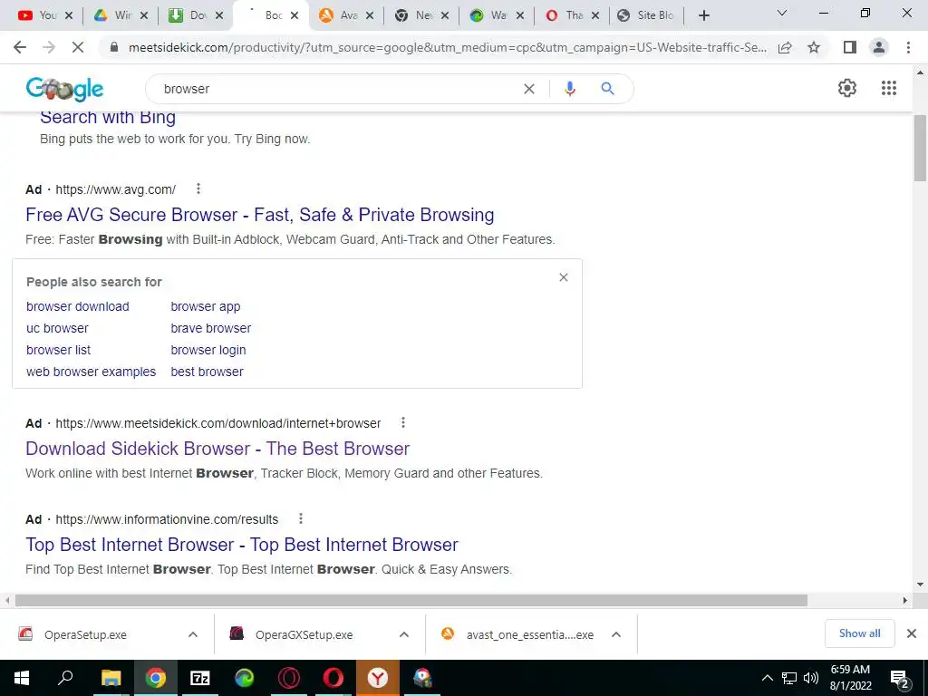Open the tab search dropdown
The height and width of the screenshot is (696, 928).
coord(782,13)
